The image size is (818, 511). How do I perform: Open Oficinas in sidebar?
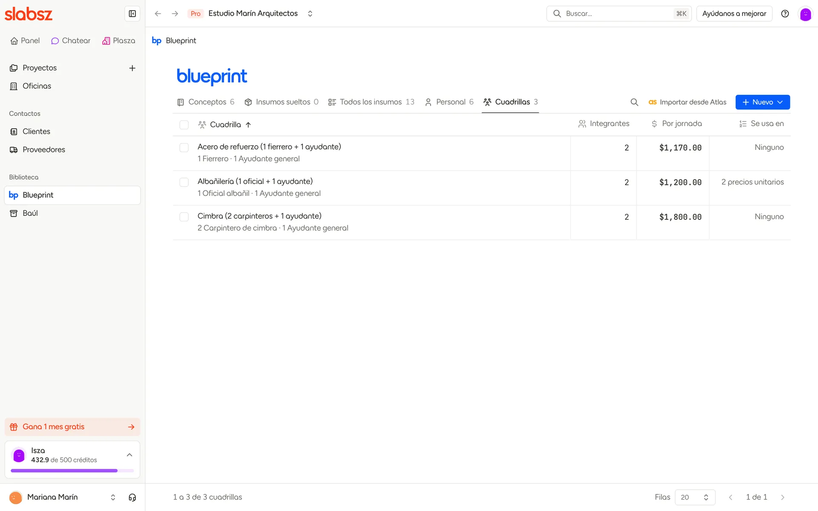click(x=72, y=86)
